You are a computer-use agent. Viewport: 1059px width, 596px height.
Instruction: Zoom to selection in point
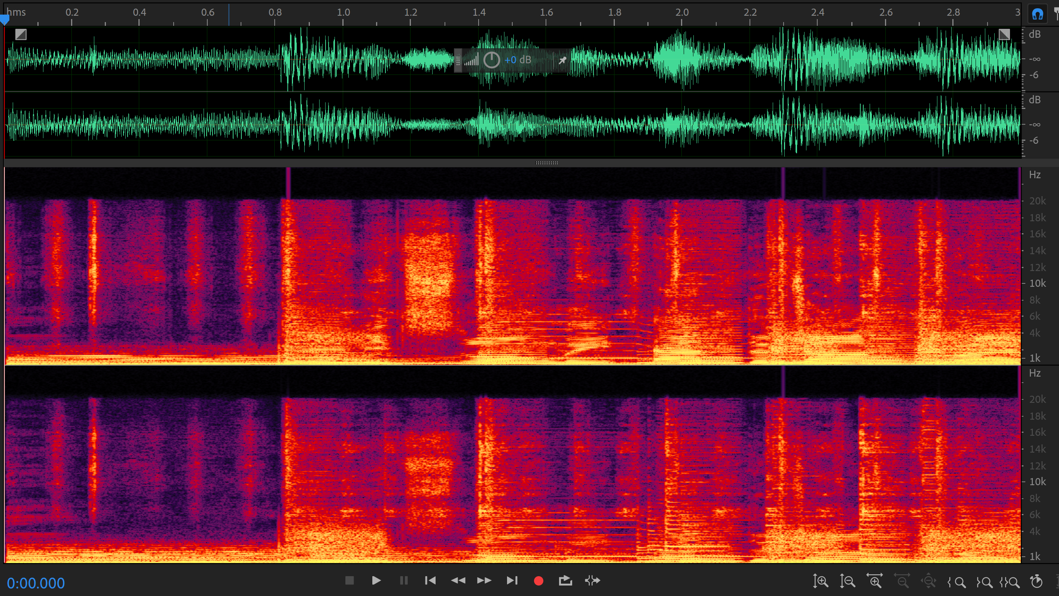[x=956, y=582]
